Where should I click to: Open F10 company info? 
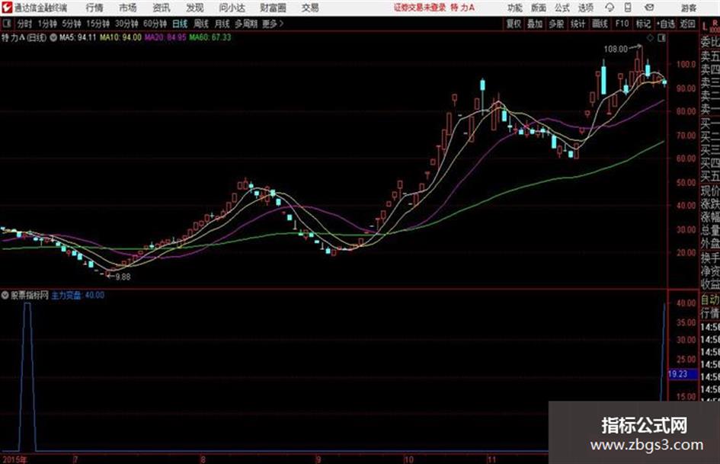[622, 24]
